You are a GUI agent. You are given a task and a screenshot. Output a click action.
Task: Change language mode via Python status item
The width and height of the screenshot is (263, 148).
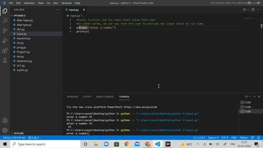(244, 138)
